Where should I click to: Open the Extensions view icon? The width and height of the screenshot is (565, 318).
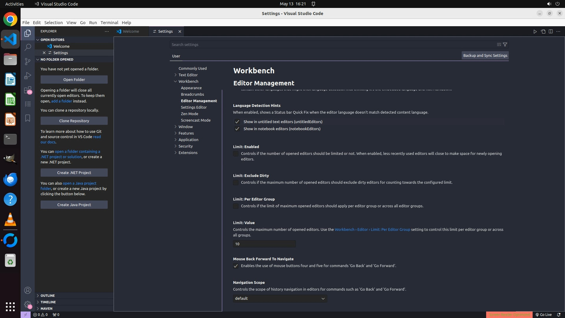click(28, 90)
